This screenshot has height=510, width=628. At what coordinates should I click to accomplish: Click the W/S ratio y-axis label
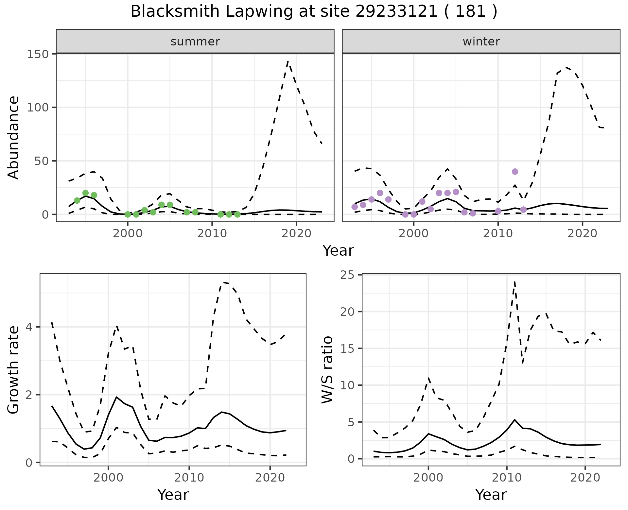pyautogui.click(x=327, y=370)
